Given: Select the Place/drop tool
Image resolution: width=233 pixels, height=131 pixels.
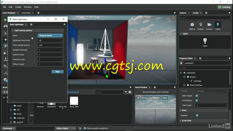Looking at the screenshot, I should pyautogui.click(x=6, y=59).
